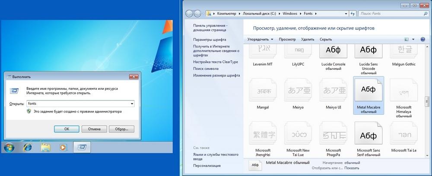The height and width of the screenshot is (176, 432).
Task: Expand the breadcrumb arrow after Локальный диск (C:)
Action: point(280,13)
